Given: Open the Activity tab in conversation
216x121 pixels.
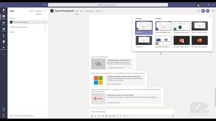Looking at the screenshot, I should 98,11.
